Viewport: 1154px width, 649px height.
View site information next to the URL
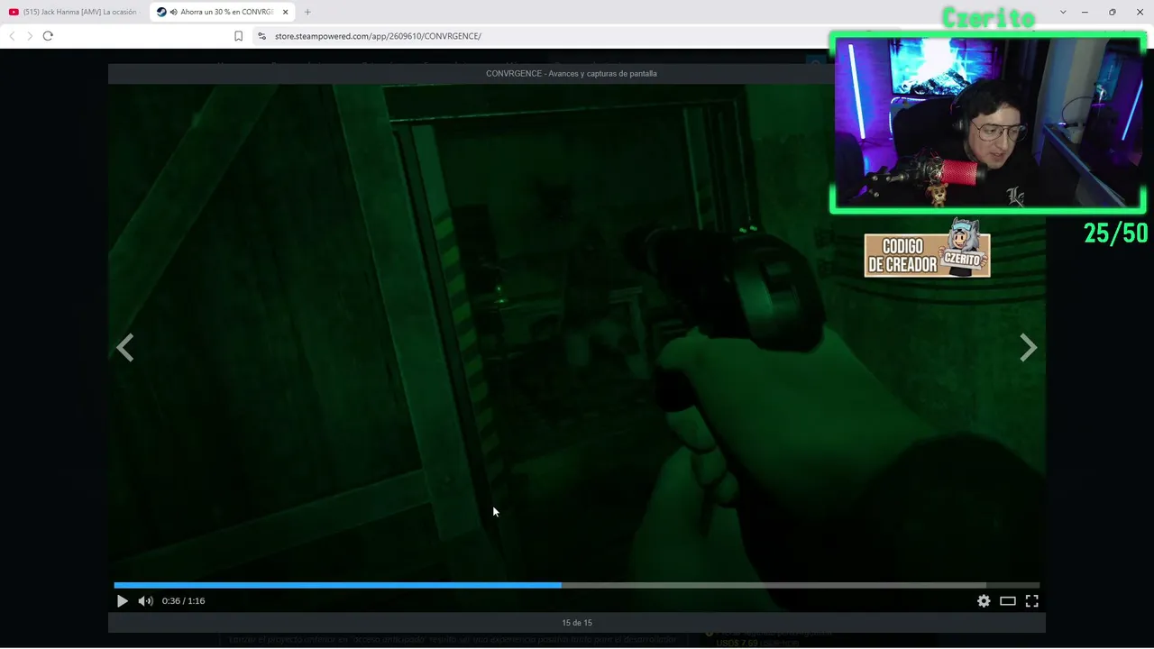click(x=261, y=36)
